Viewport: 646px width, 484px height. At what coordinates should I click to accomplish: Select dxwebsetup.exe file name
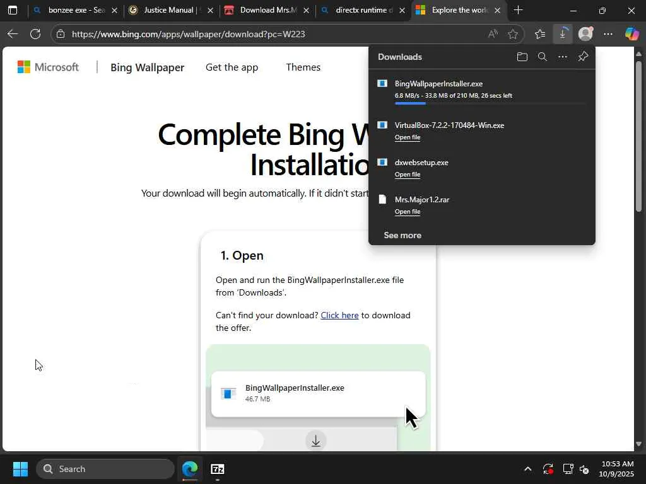click(421, 163)
